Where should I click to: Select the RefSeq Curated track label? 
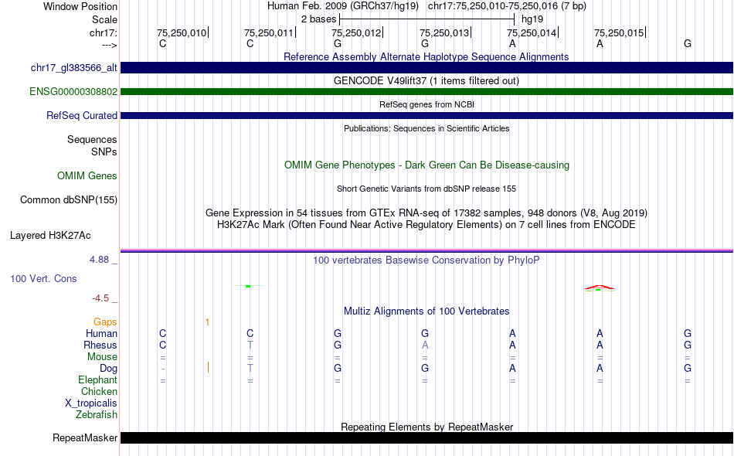(82, 116)
